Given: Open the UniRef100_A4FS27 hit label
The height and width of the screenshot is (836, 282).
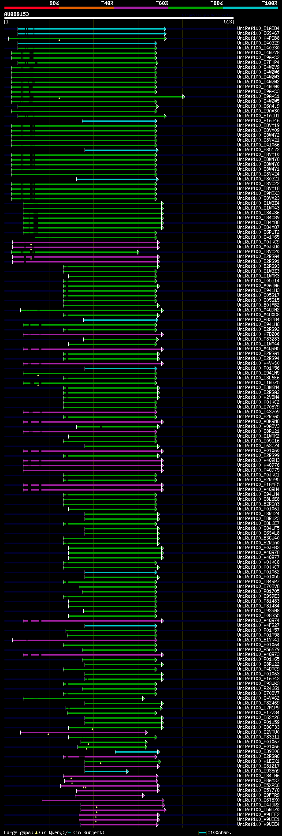Looking at the screenshot, I should pyautogui.click(x=258, y=626).
